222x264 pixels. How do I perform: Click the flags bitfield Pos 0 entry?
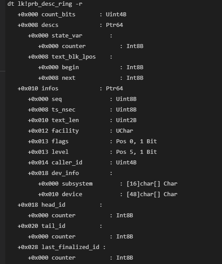92,141
